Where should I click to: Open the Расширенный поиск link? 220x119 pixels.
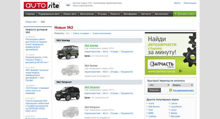(x=183, y=90)
